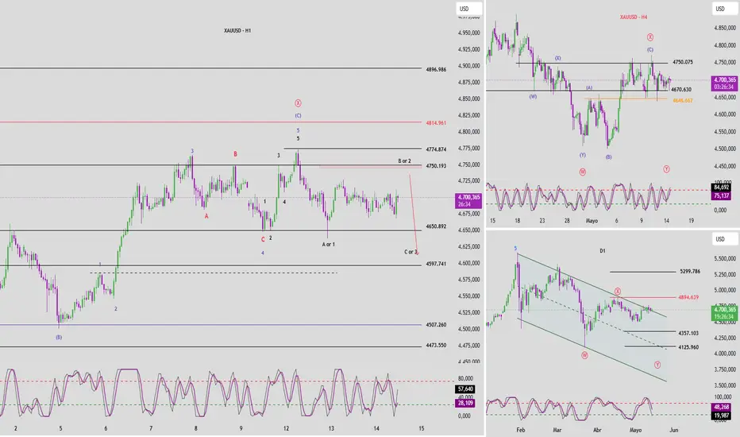
Task: Open the USD currency selector on H4 chart
Action: coord(724,9)
